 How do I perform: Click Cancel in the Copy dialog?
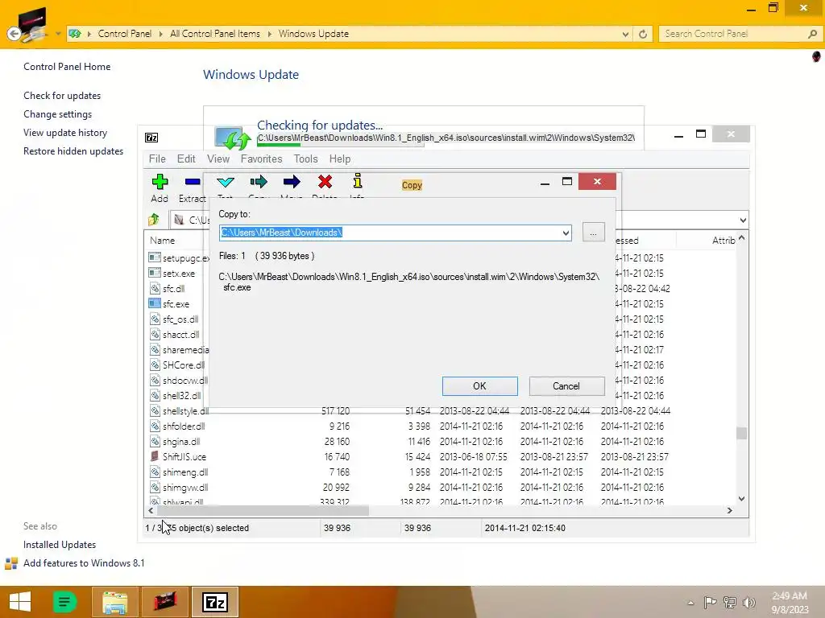pos(566,385)
